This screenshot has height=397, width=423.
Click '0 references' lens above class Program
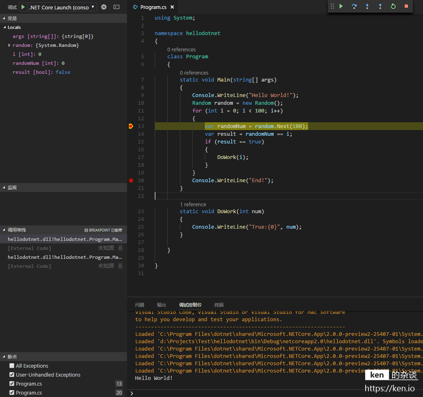181,49
